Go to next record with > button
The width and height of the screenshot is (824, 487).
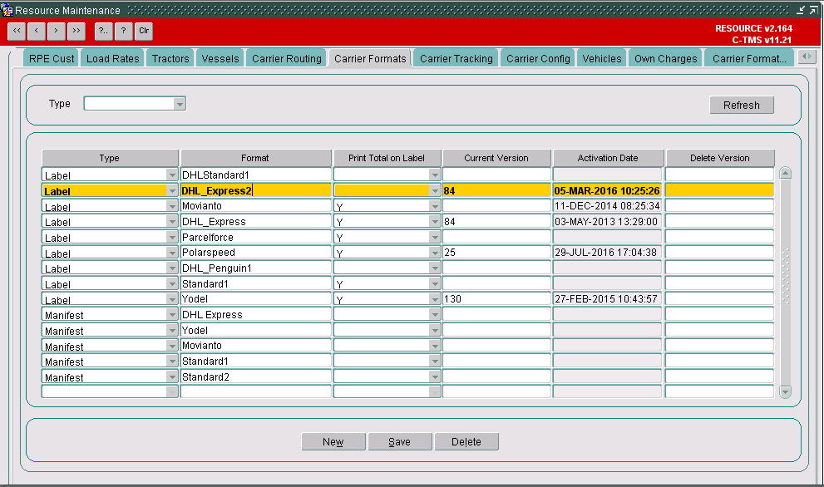coord(57,31)
